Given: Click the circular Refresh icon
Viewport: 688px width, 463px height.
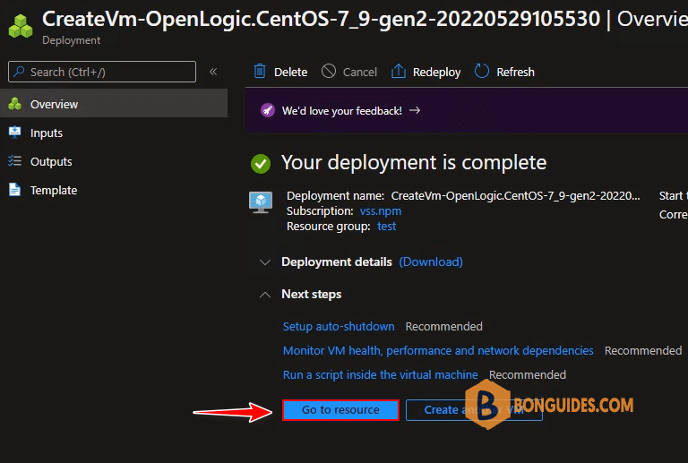Looking at the screenshot, I should (x=482, y=71).
